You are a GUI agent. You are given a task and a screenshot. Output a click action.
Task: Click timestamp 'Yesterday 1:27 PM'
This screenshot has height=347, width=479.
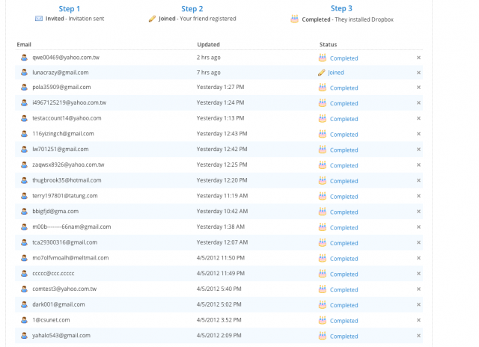coord(220,87)
